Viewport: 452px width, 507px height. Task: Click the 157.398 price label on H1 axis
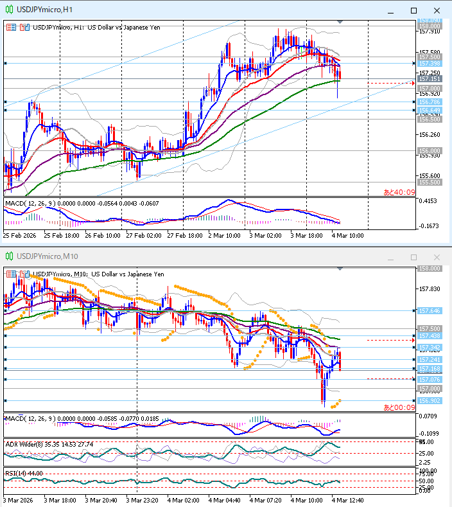point(429,64)
